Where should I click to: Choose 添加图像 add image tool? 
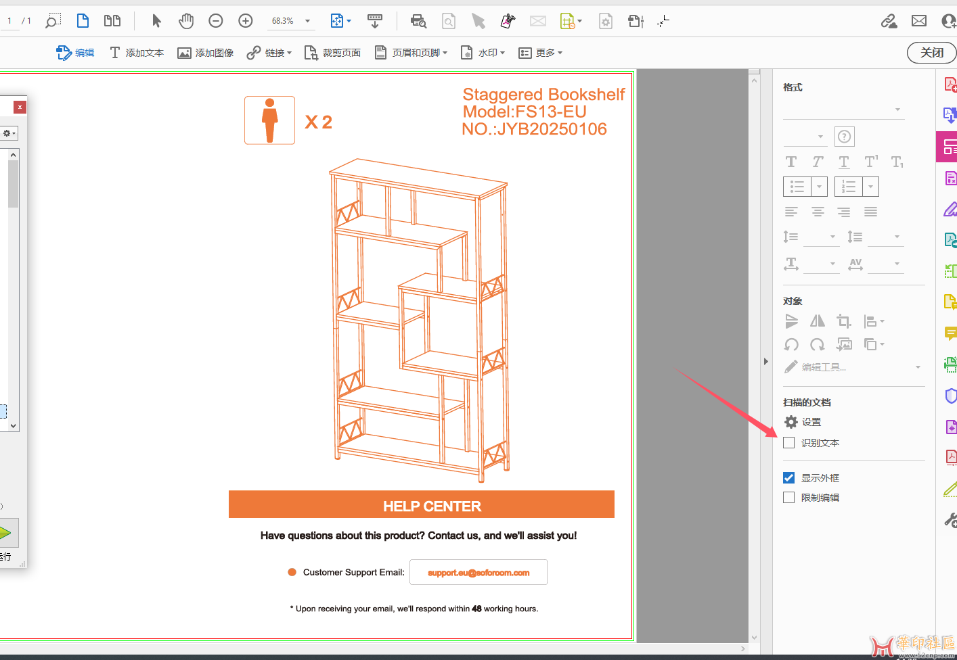click(x=206, y=53)
